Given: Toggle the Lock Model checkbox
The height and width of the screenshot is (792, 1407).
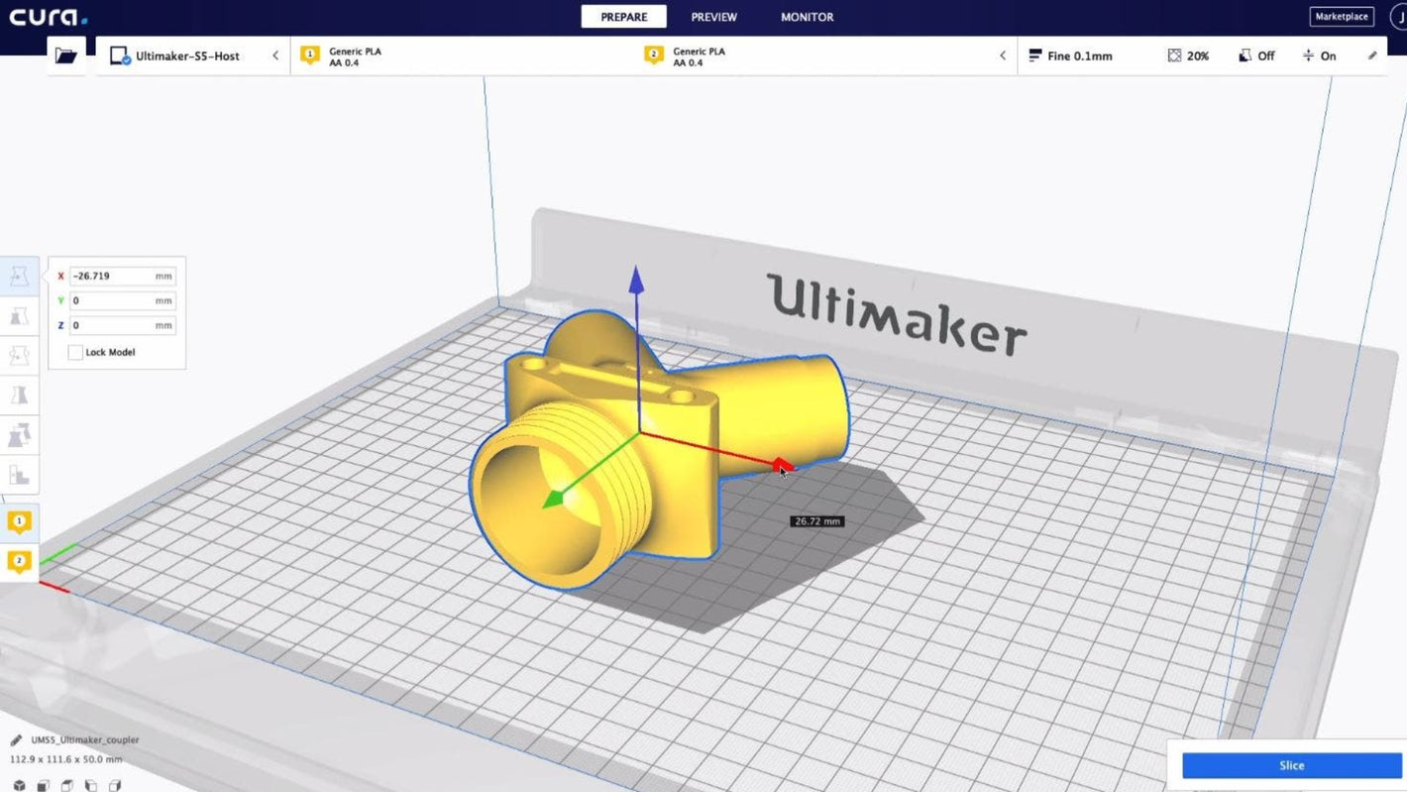Looking at the screenshot, I should pyautogui.click(x=74, y=352).
